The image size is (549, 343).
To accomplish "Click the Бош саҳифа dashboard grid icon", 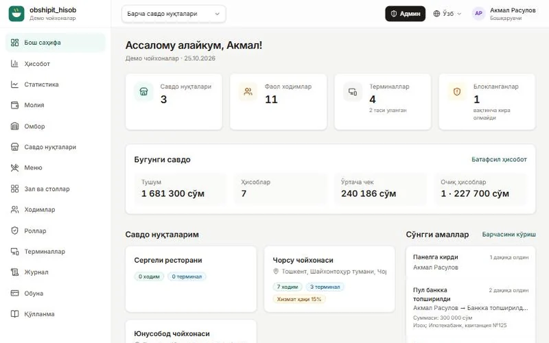I will tap(14, 43).
